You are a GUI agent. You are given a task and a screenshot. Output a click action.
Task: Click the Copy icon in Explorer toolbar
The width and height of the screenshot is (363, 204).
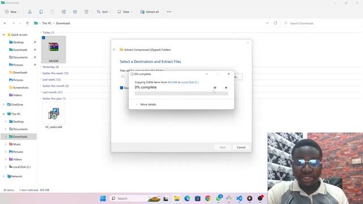click(x=41, y=12)
